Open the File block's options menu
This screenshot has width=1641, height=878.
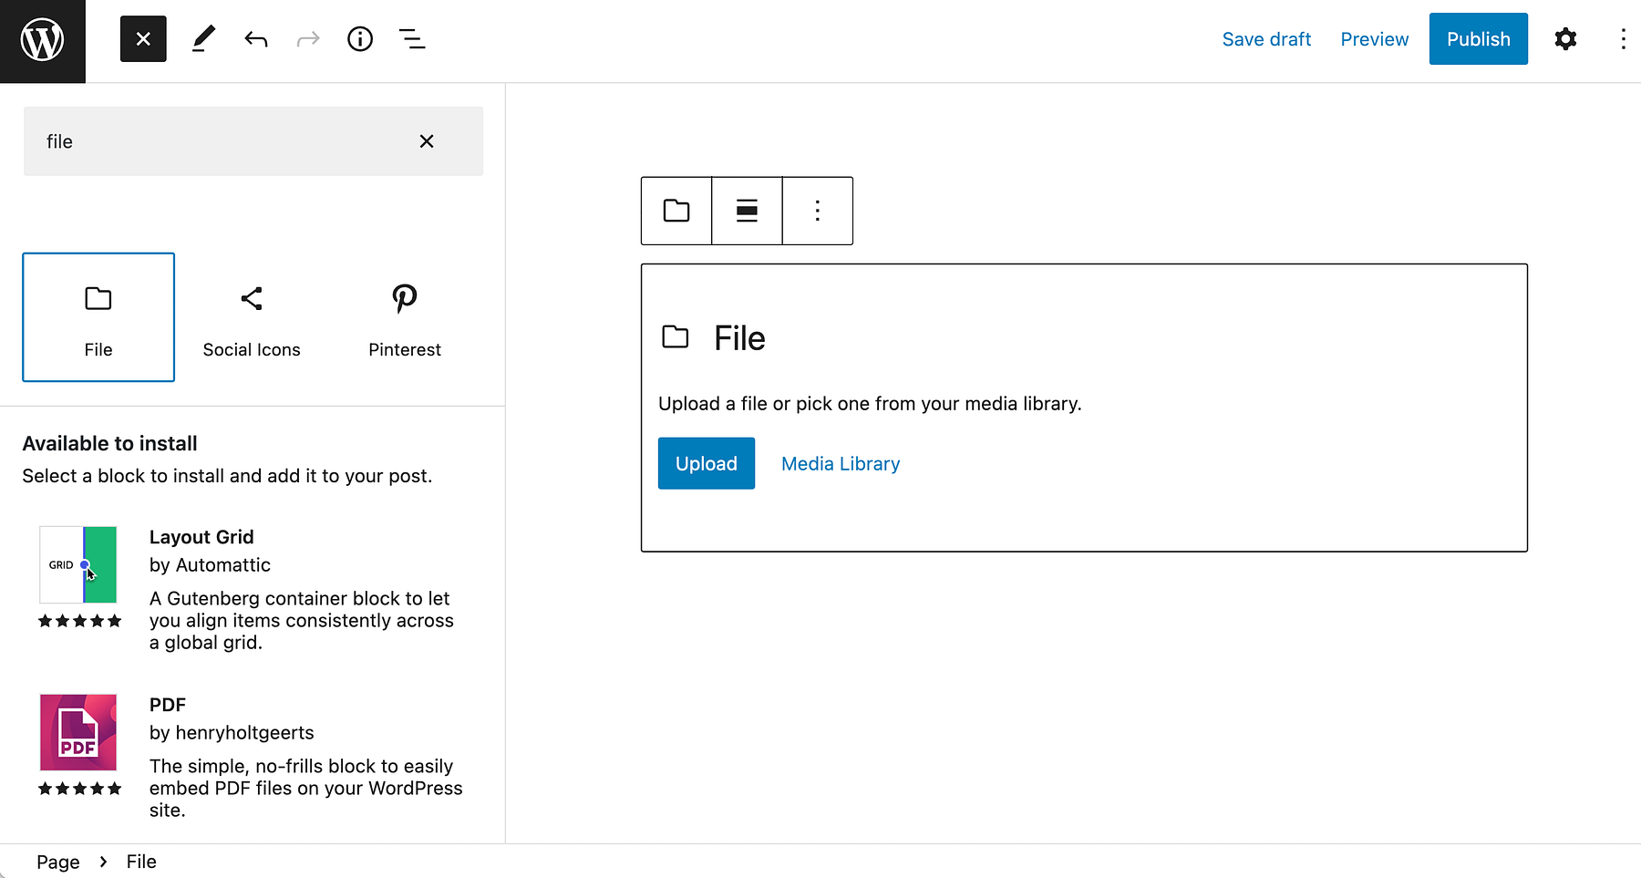point(817,211)
